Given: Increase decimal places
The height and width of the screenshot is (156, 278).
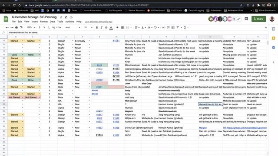Looking at the screenshot, I should tap(53, 27).
